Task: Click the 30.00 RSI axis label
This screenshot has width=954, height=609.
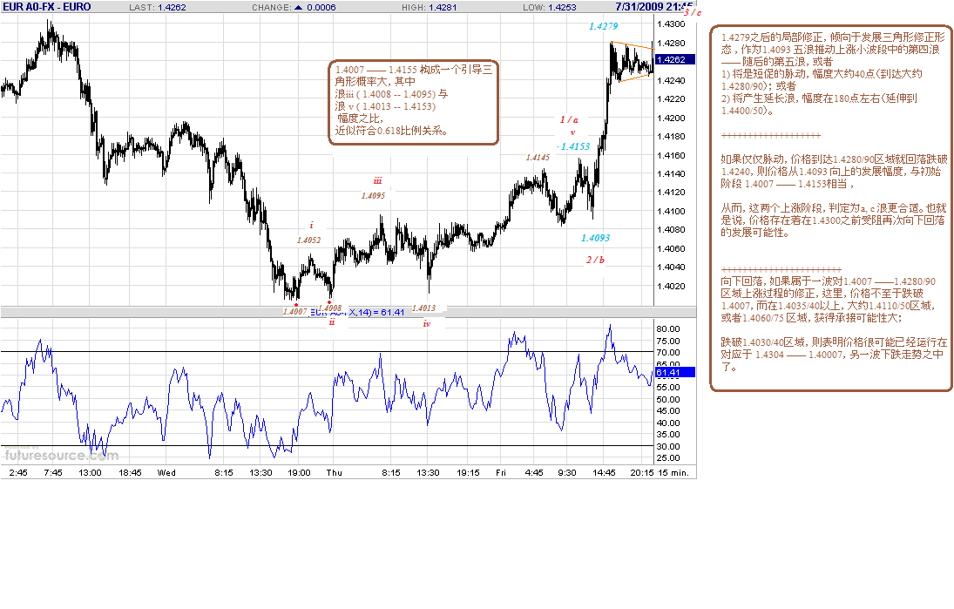Action: point(668,446)
